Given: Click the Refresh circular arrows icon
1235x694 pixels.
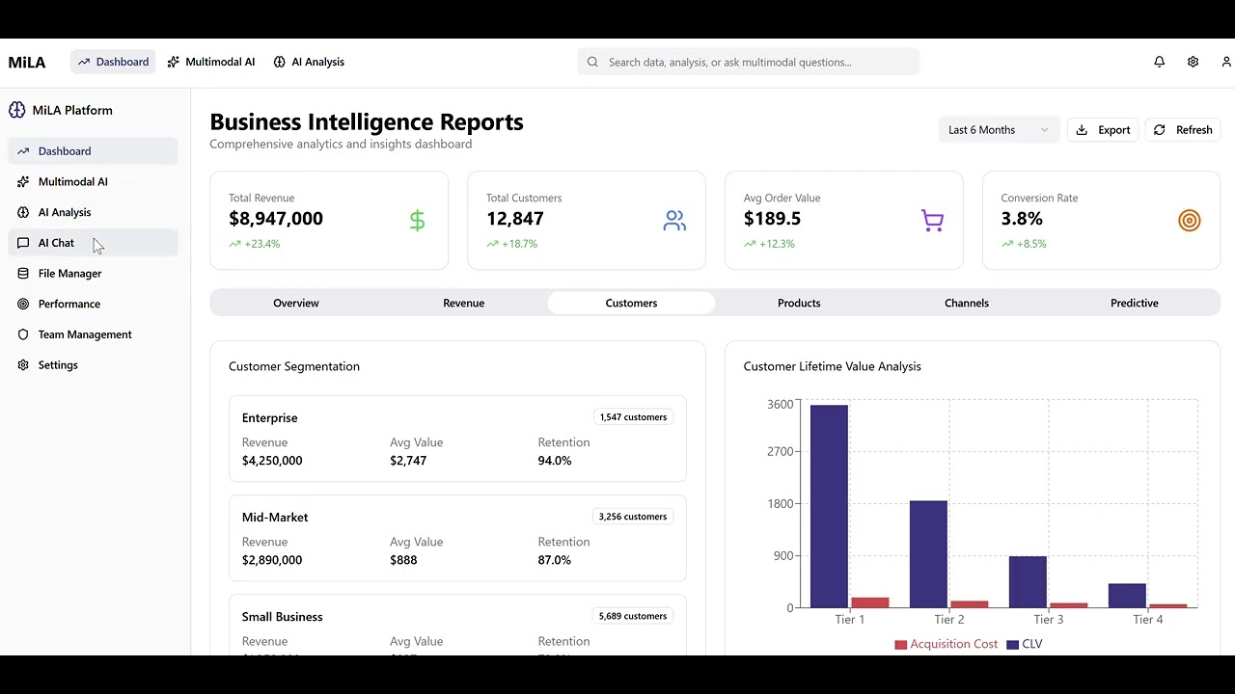Looking at the screenshot, I should 1160,130.
